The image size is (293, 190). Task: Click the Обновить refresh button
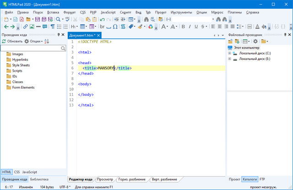pyautogui.click(x=12, y=41)
